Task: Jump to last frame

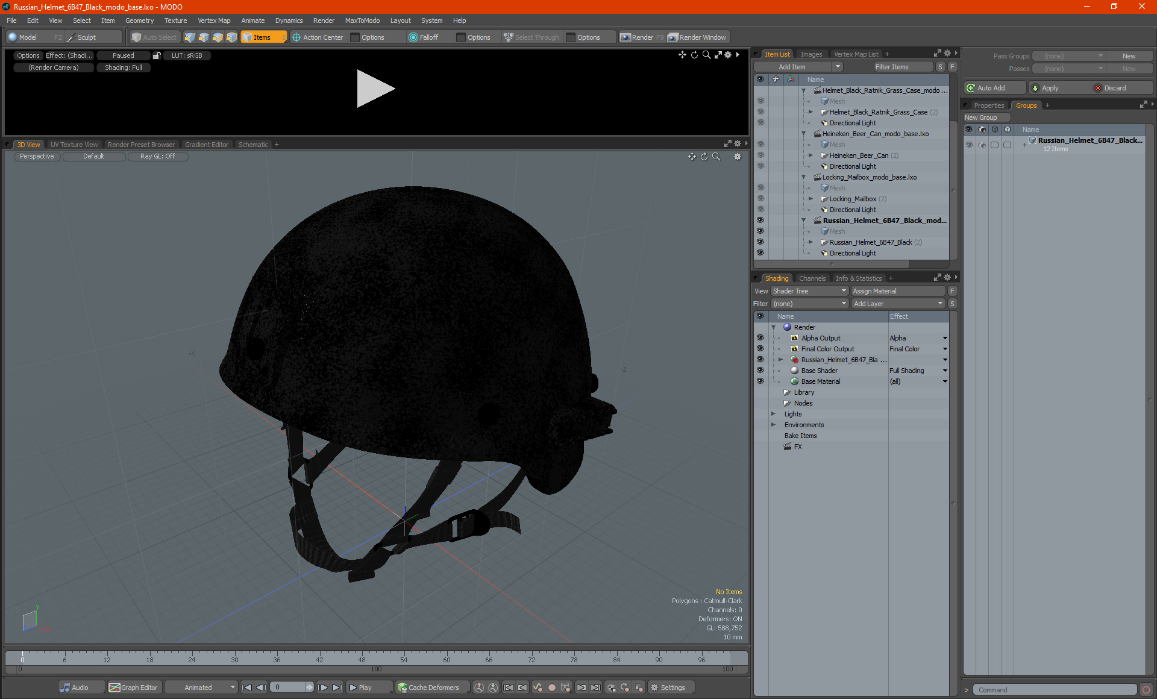Action: [x=337, y=688]
